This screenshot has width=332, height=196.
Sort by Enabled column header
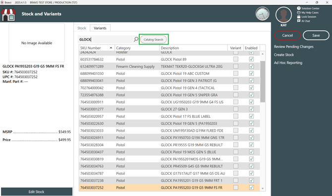pos(251,48)
